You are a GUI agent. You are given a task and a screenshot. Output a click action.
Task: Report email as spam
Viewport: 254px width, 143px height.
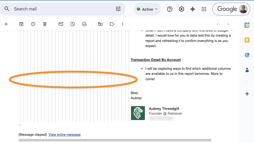pyautogui.click(x=33, y=24)
